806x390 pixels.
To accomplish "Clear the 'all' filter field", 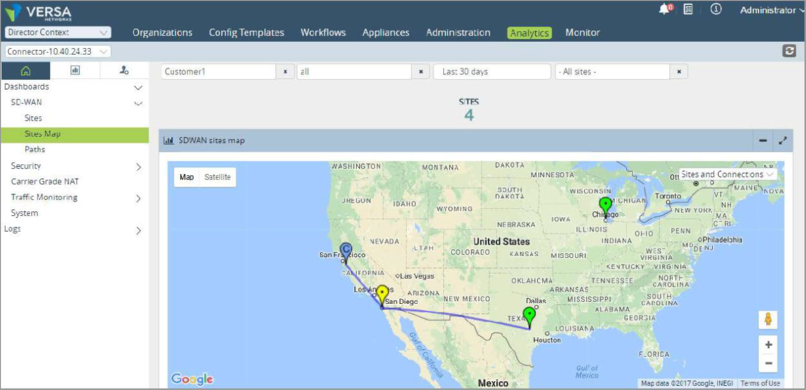I will point(421,72).
